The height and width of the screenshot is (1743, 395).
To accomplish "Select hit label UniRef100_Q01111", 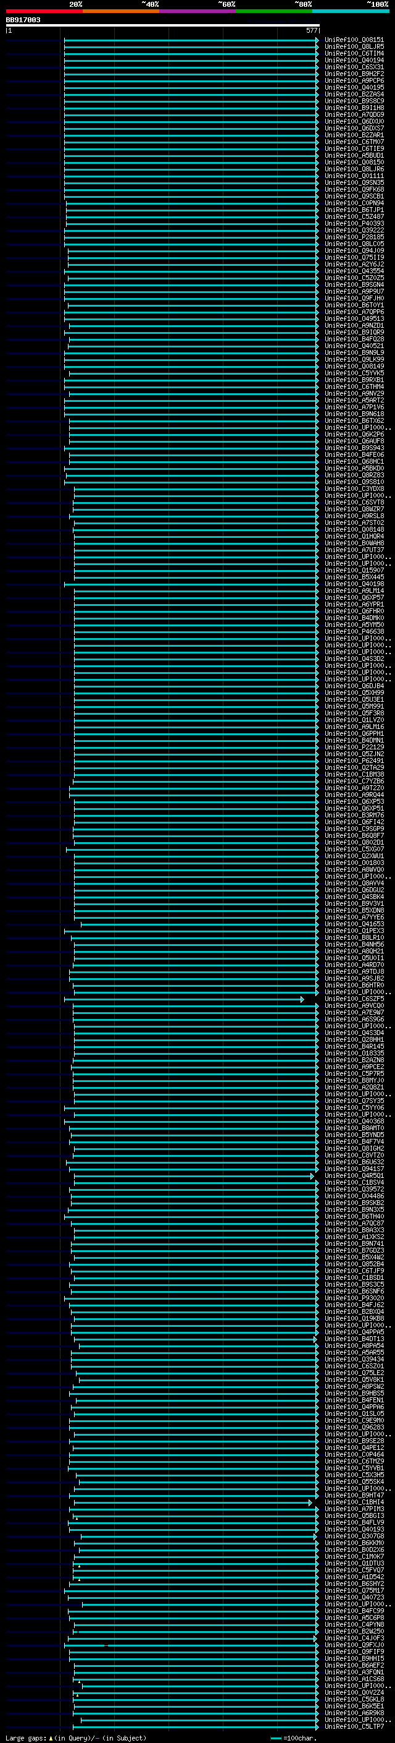I will click(354, 176).
